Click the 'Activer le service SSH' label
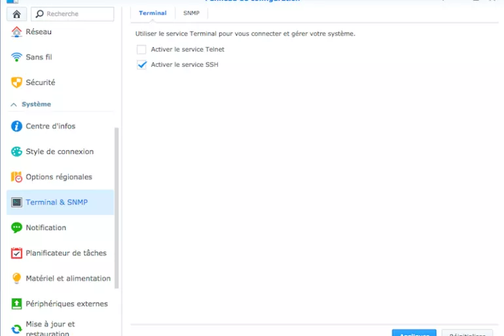The image size is (504, 336). (185, 65)
